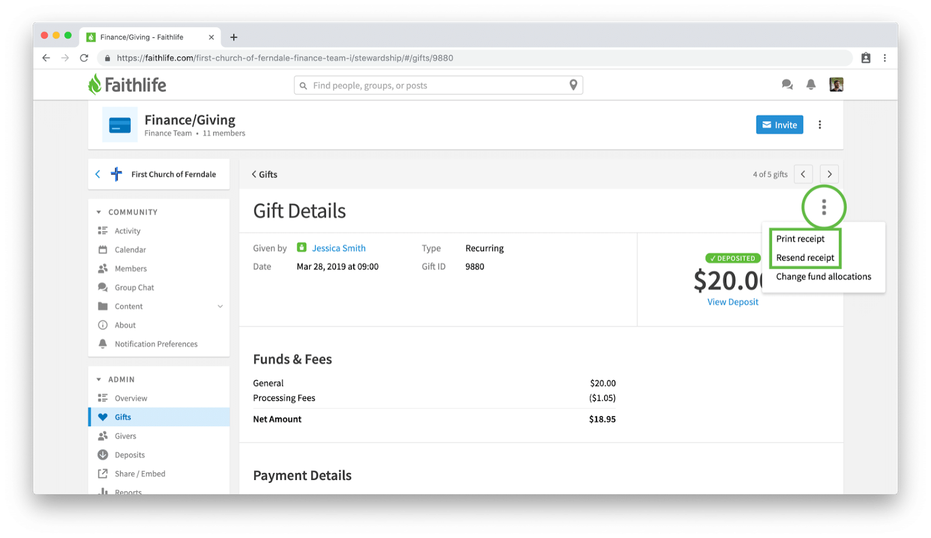Open the Calendar page

click(x=130, y=250)
